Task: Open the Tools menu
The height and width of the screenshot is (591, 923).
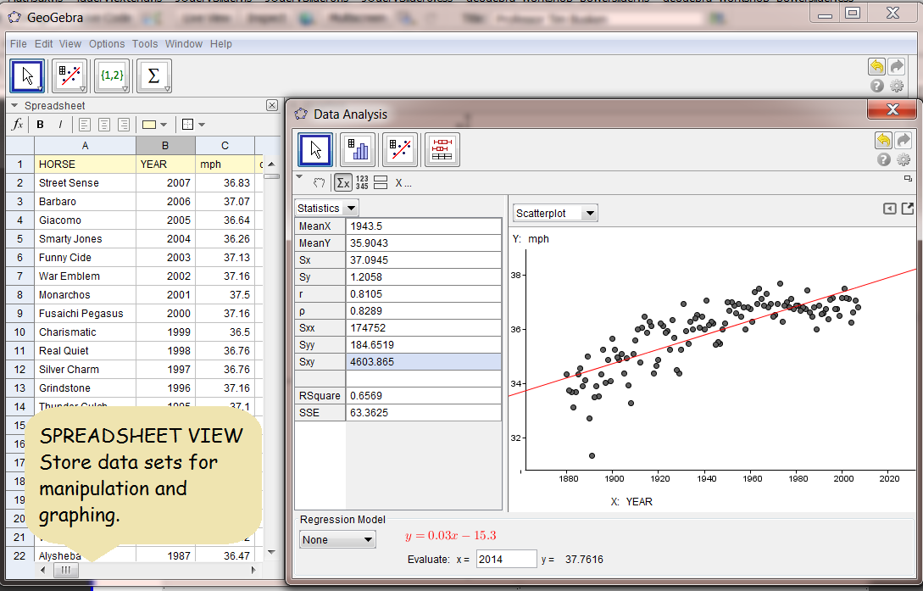Action: [145, 44]
